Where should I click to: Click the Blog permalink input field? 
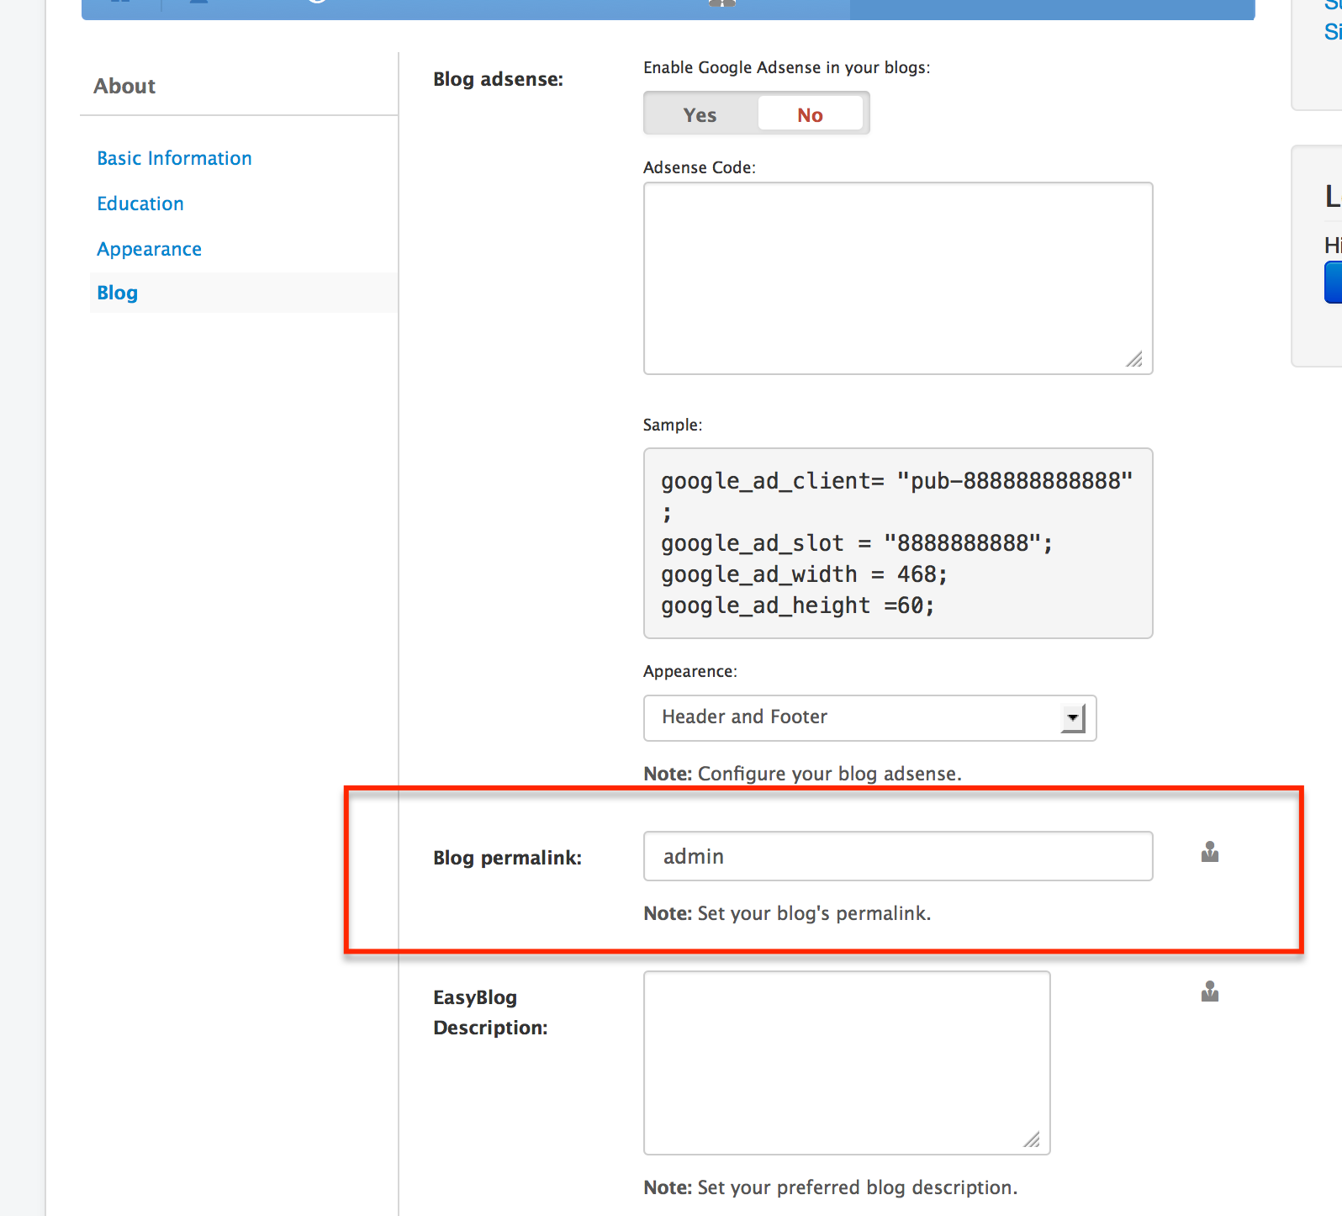897,856
